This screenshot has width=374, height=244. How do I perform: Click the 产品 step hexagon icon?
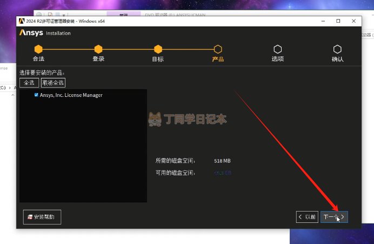tap(218, 49)
